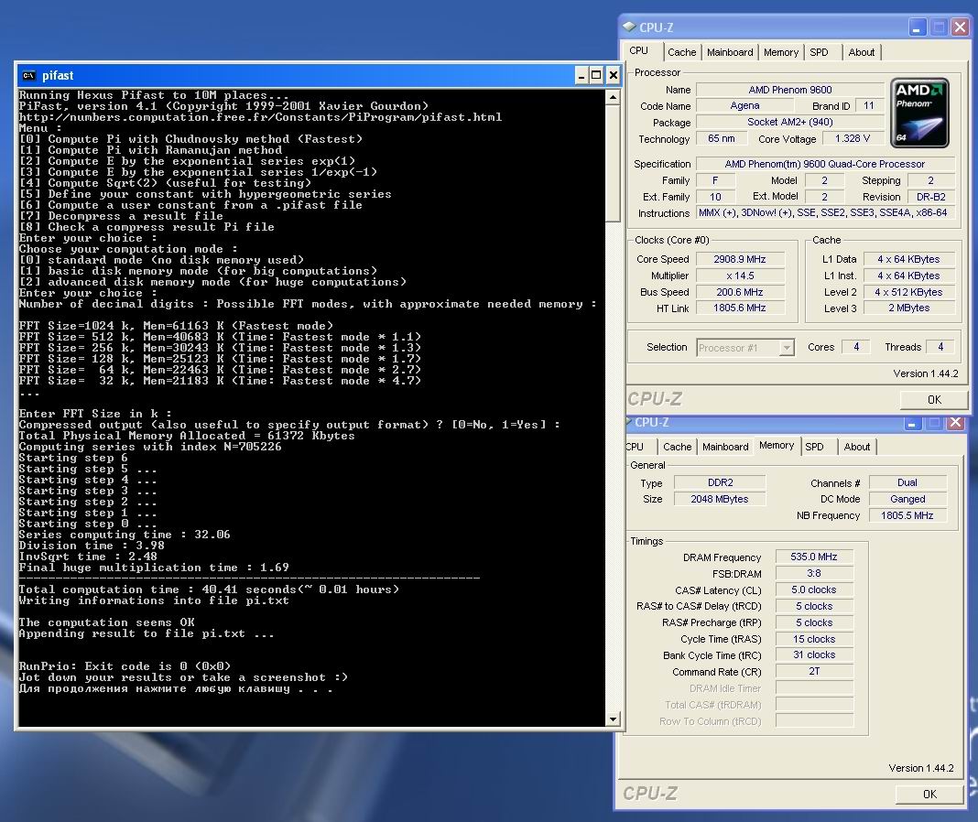Click the Bank Cycle Time value 31 clocks

814,654
